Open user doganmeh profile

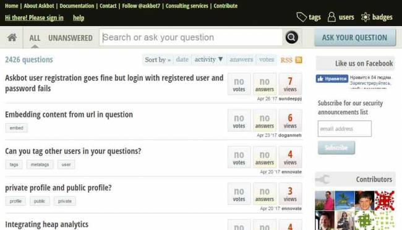[290, 135]
